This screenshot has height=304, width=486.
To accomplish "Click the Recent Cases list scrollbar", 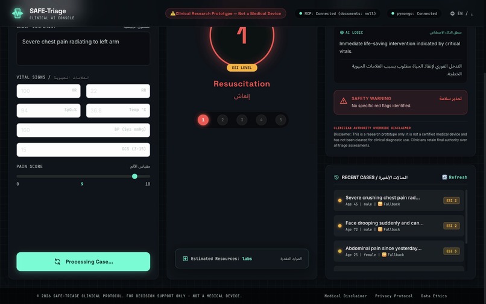I will coord(466,217).
